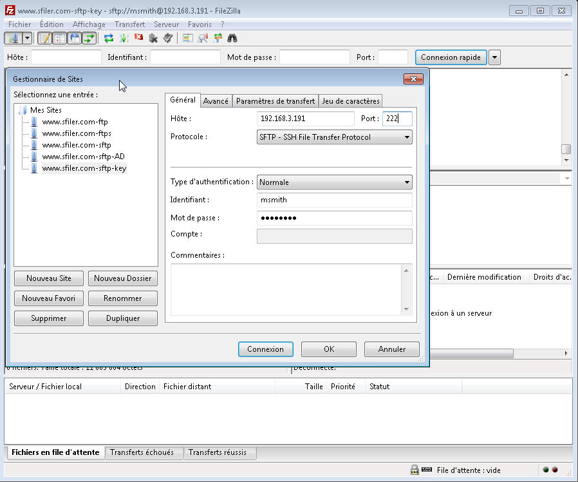578x482 pixels.
Task: Click the Connexion button in Site Manager
Action: (265, 349)
